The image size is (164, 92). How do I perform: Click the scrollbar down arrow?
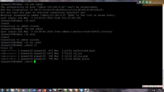(x=163, y=88)
